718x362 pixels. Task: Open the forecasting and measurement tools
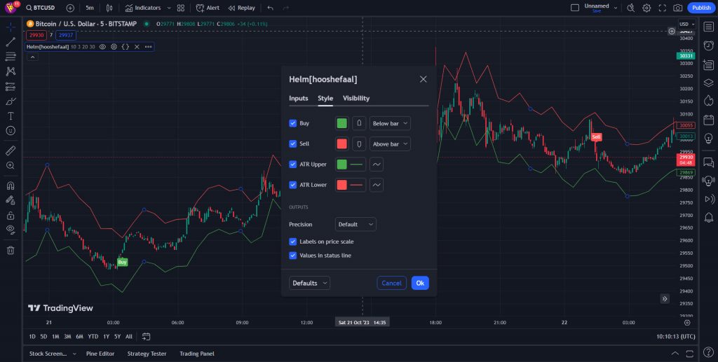tap(11, 86)
